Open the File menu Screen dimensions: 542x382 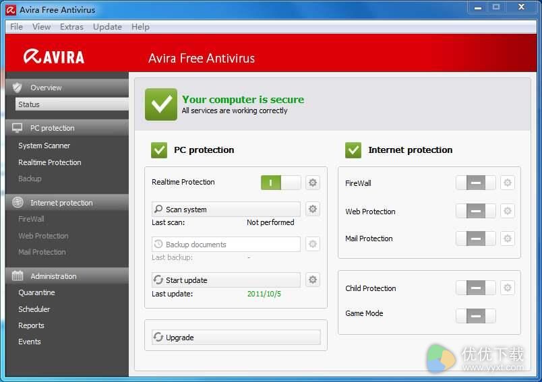(16, 26)
